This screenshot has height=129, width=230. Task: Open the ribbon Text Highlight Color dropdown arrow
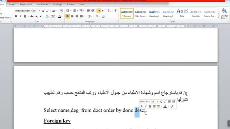[x=56, y=16]
